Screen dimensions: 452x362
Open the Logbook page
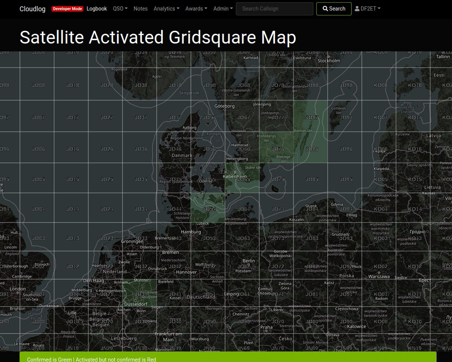[x=97, y=9]
